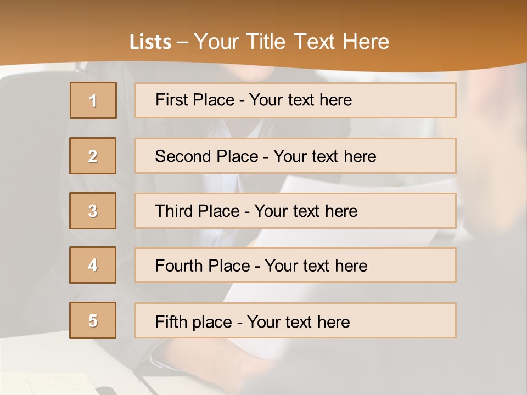Viewport: 527px width, 395px height.
Task: Click the Fourth Place text bar
Action: click(295, 265)
